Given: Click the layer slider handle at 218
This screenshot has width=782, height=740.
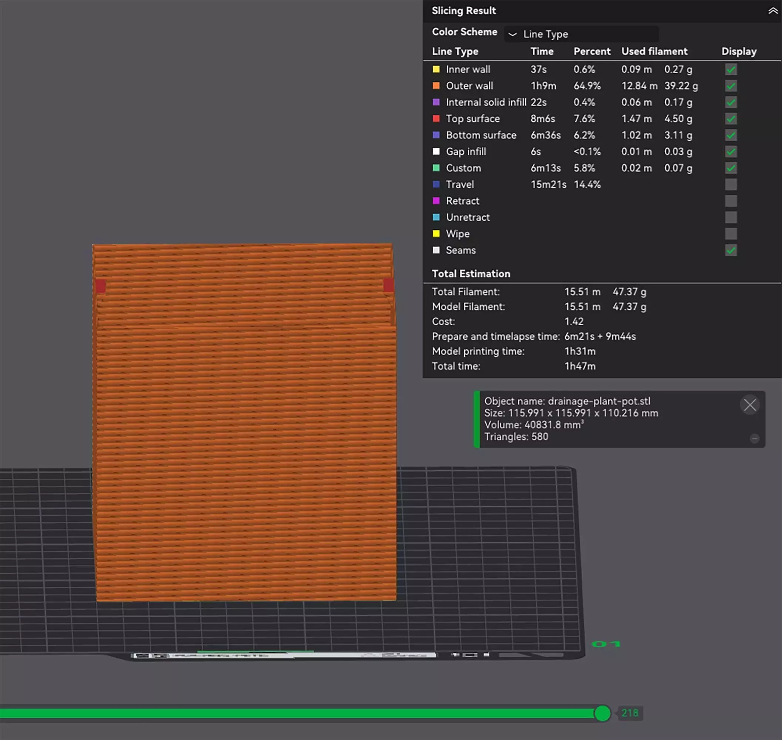Looking at the screenshot, I should [602, 713].
